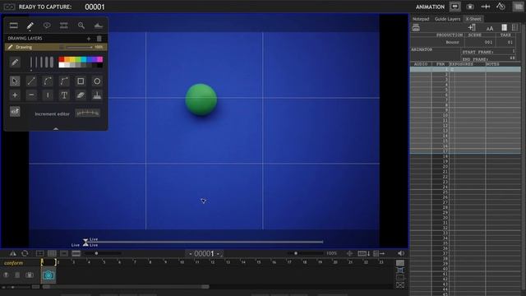
Task: Select the Text tool
Action: click(64, 95)
